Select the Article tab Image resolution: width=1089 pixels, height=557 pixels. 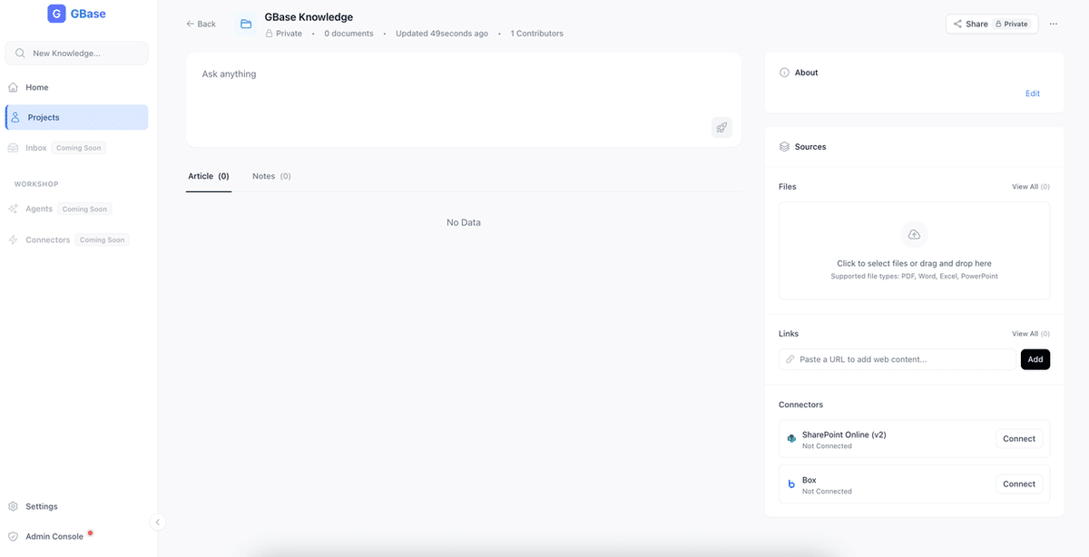(208, 176)
